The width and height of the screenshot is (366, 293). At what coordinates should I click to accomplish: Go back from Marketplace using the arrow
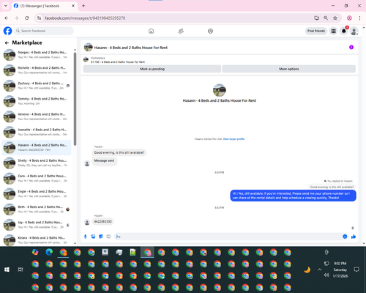point(7,43)
